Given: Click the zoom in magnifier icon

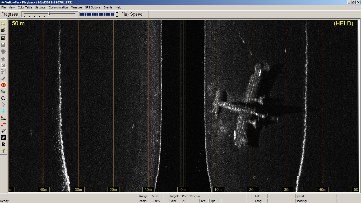Looking at the screenshot, I should [3, 92].
